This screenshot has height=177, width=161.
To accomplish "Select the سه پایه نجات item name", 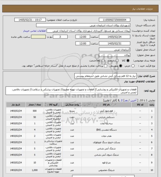I will pyautogui.click(x=106, y=124).
